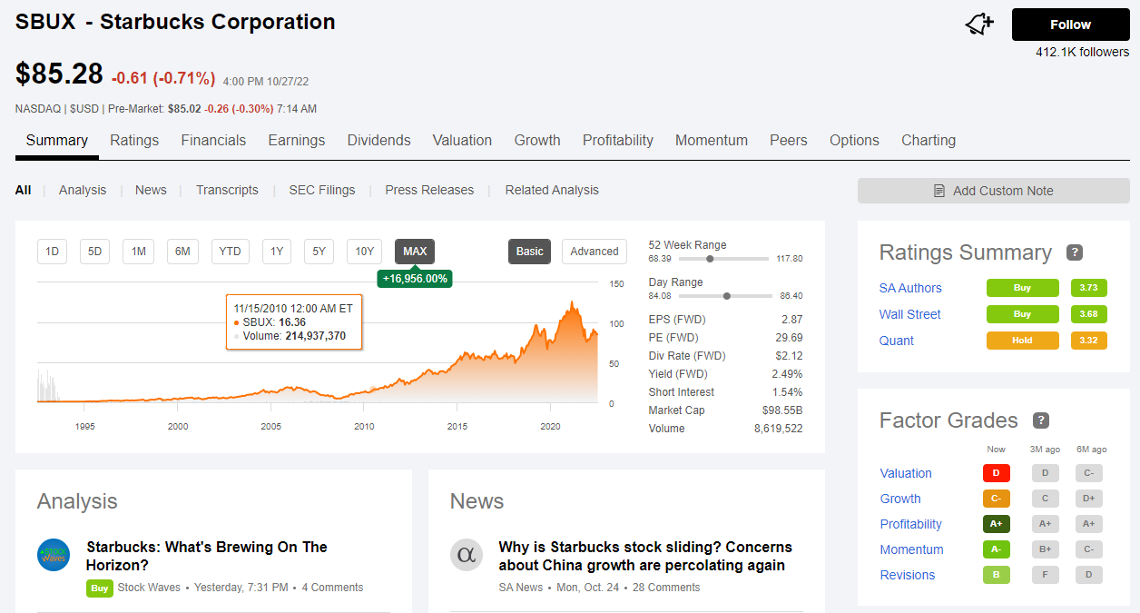Click the Day Range slider marker

pyautogui.click(x=727, y=296)
